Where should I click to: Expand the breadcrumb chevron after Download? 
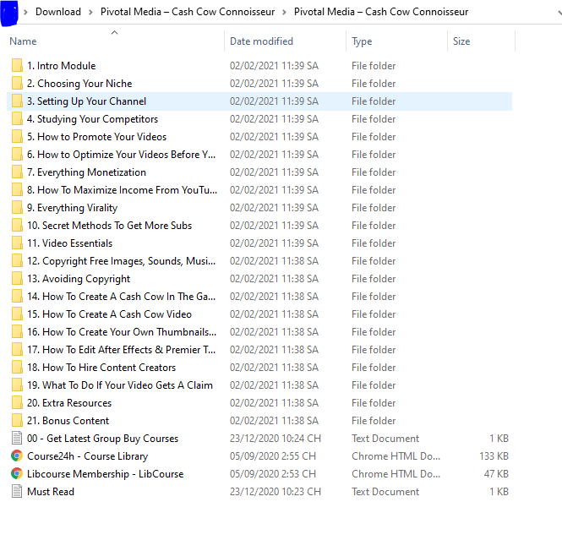click(x=90, y=12)
